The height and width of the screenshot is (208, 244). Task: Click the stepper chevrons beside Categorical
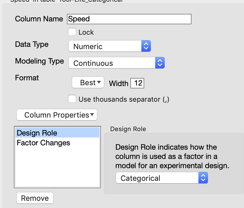203,178
